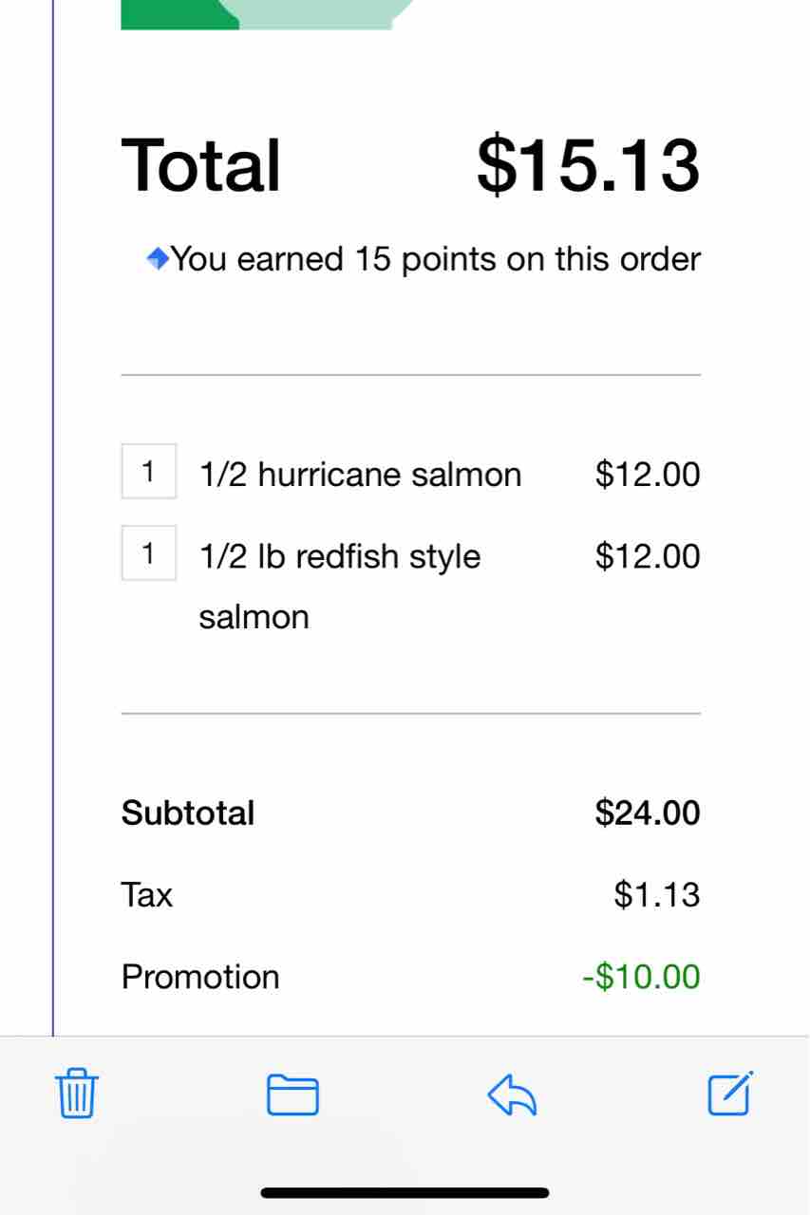
Task: Tap the home indicator bar
Action: pos(405,1192)
